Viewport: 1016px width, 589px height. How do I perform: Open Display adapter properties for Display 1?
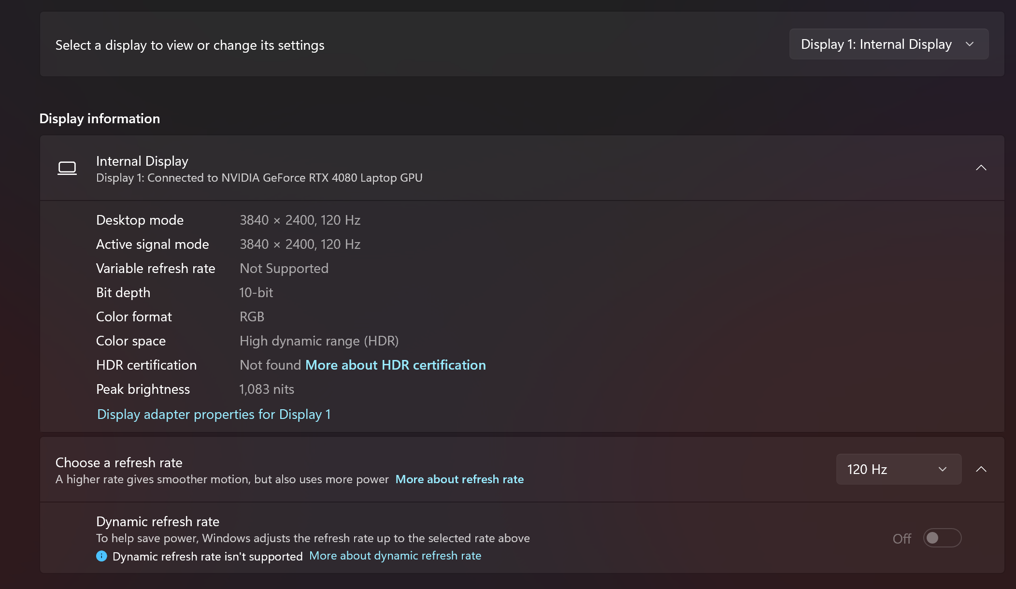(x=214, y=414)
